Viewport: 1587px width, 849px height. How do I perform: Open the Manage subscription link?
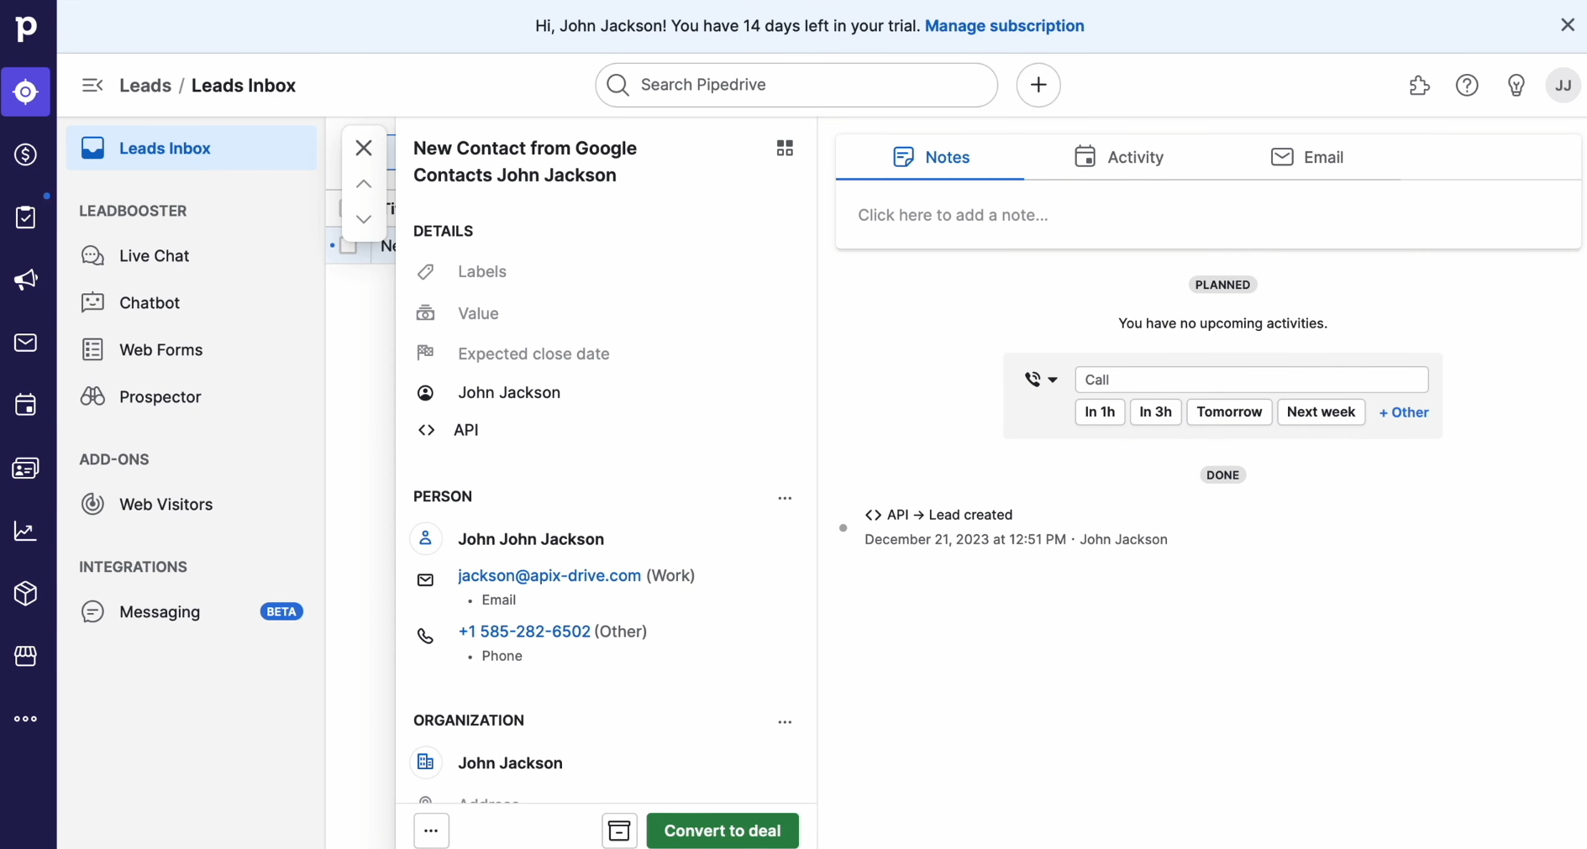[x=1006, y=26]
